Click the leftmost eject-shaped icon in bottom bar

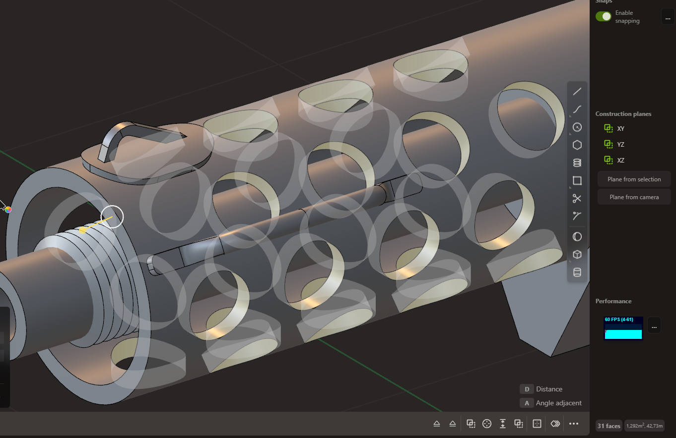pos(437,424)
